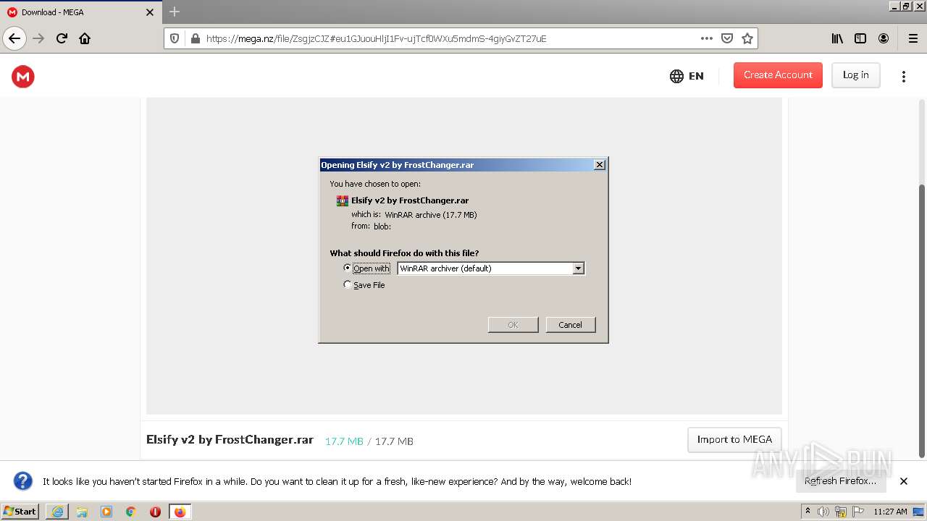Screen dimensions: 927x521
Task: Click Firefox taskbar icon
Action: 180,512
